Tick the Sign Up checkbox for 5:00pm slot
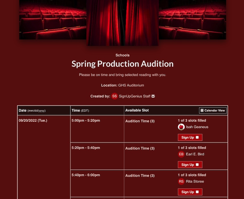The width and height of the screenshot is (244, 199). pos(197,137)
